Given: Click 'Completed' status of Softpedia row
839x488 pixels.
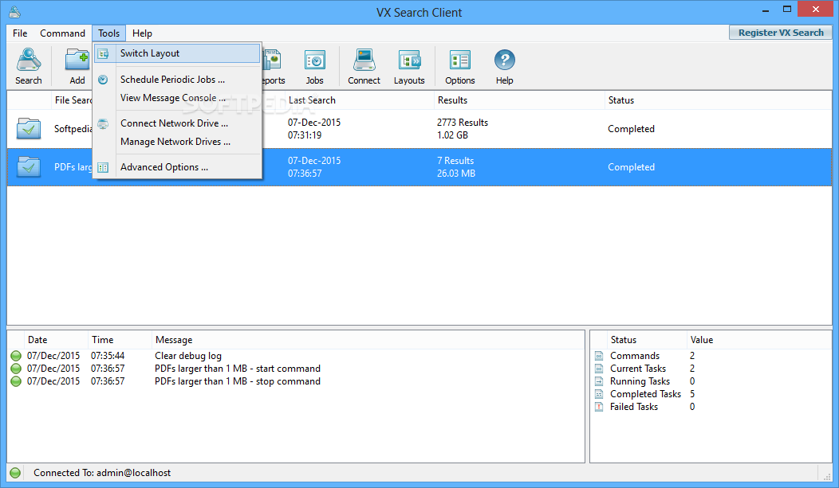Looking at the screenshot, I should pos(631,129).
